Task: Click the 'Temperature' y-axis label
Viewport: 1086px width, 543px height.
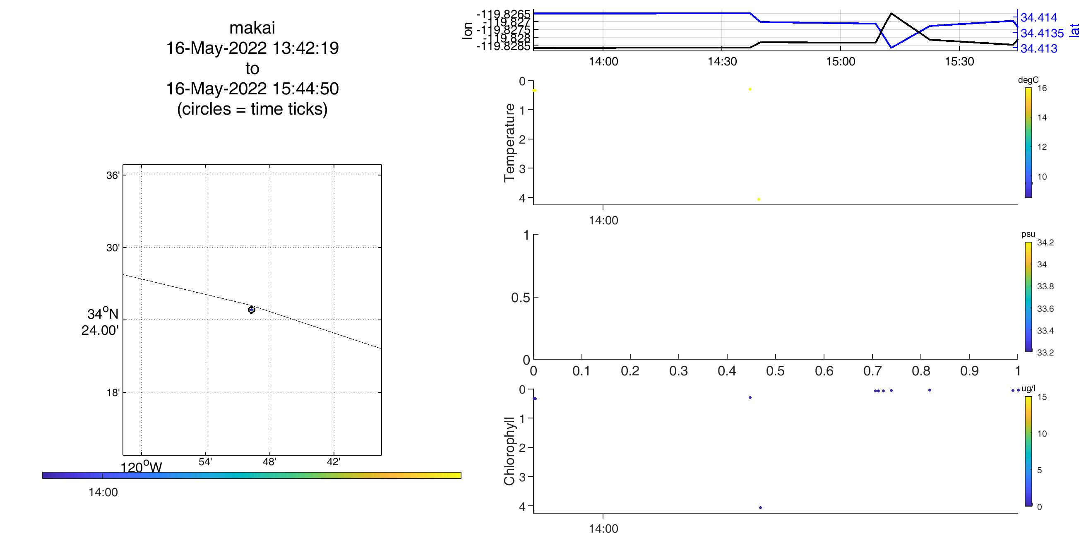Action: pyautogui.click(x=510, y=142)
